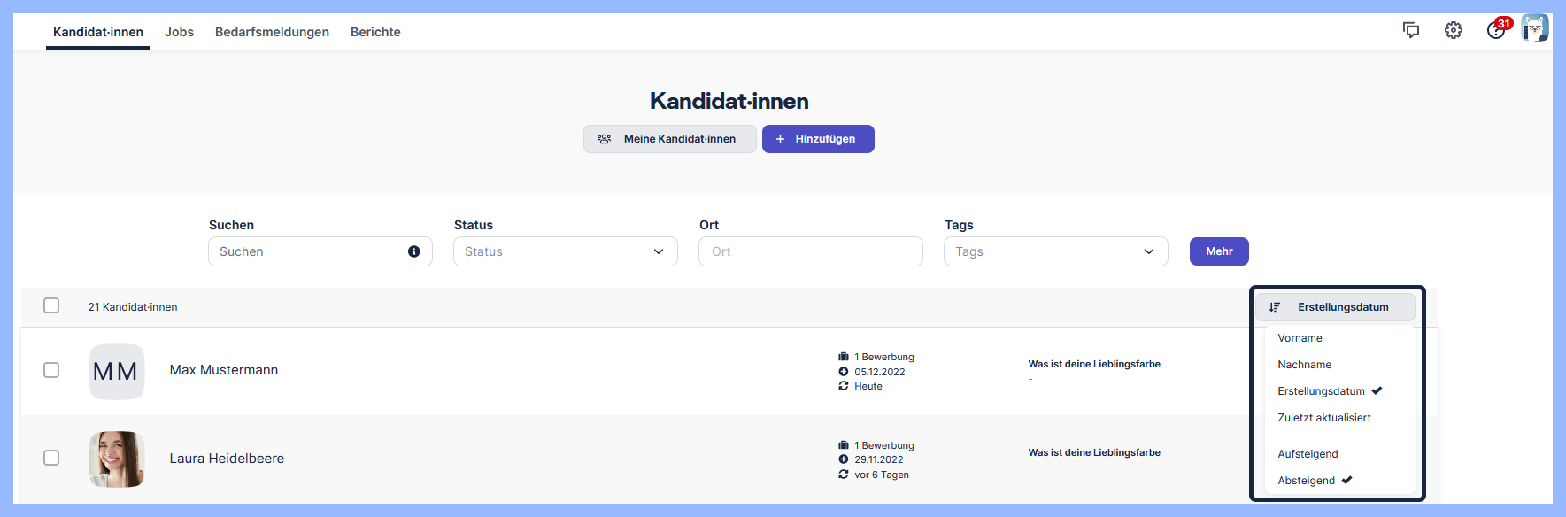Click the Mehr filters button
The image size is (1566, 517).
[x=1219, y=251]
